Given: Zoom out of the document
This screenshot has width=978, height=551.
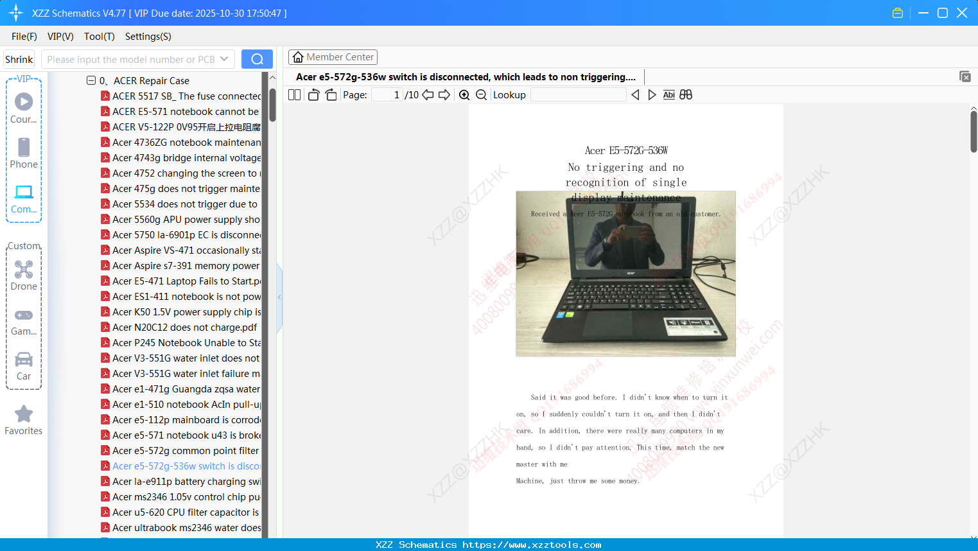Looking at the screenshot, I should pyautogui.click(x=481, y=95).
